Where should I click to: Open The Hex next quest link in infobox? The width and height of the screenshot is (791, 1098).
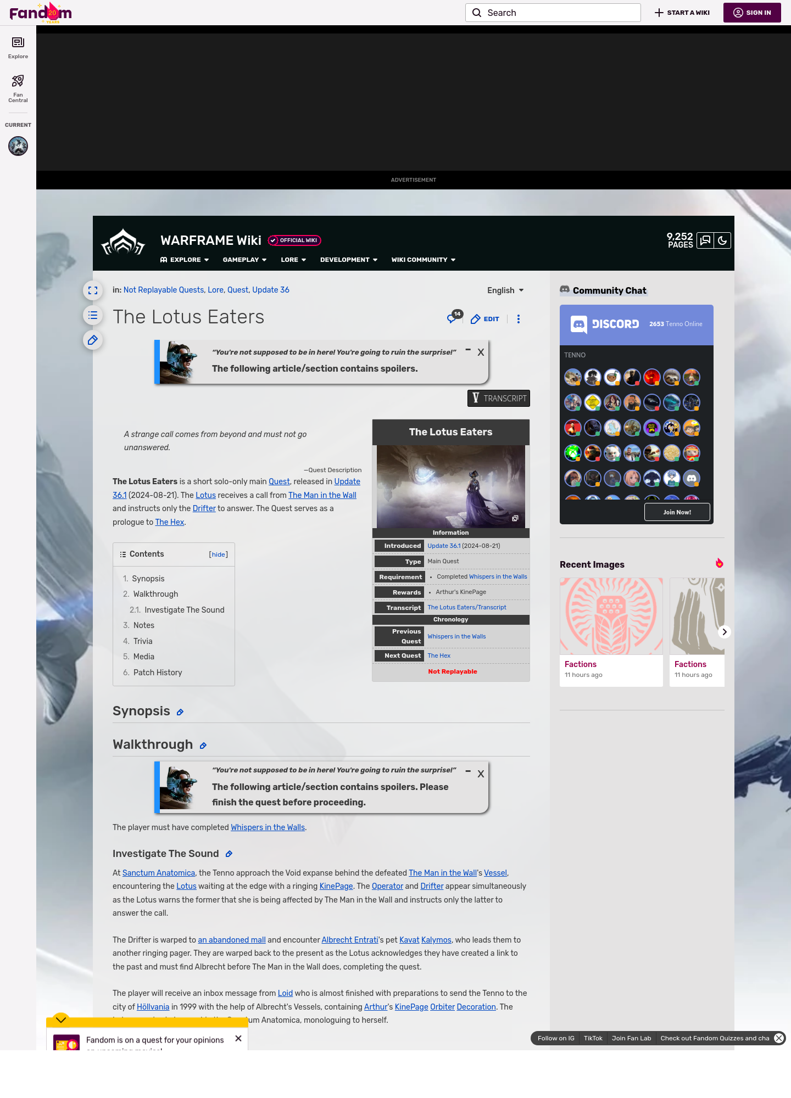(x=439, y=656)
